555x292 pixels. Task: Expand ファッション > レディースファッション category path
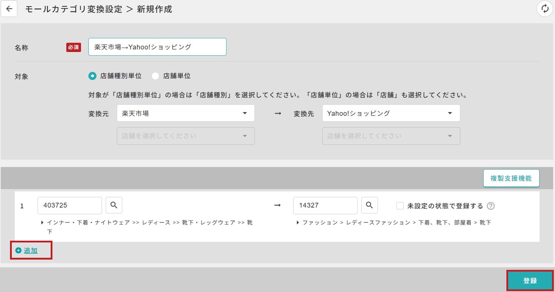298,223
